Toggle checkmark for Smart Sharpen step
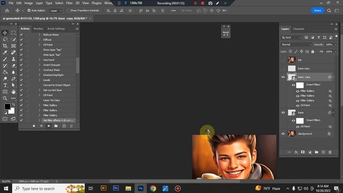This screenshot has width=343, height=193. 21,65
